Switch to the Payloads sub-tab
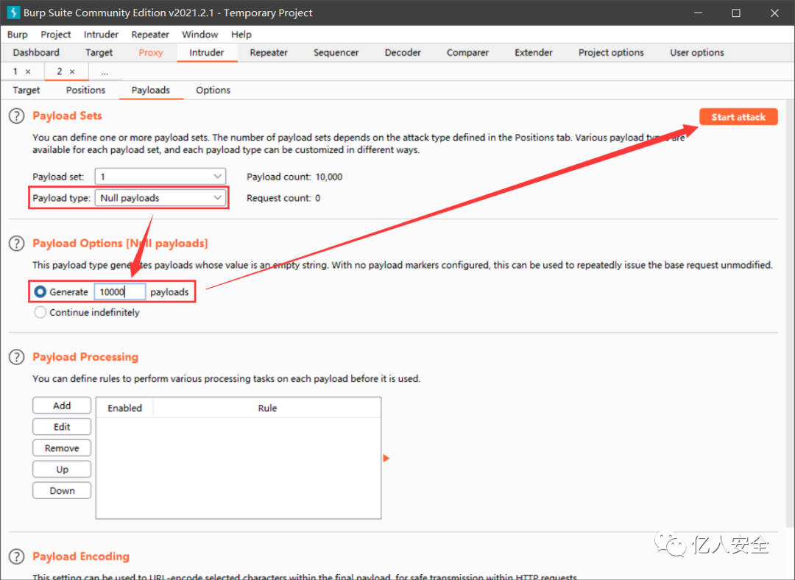The height and width of the screenshot is (580, 795). pyautogui.click(x=151, y=91)
